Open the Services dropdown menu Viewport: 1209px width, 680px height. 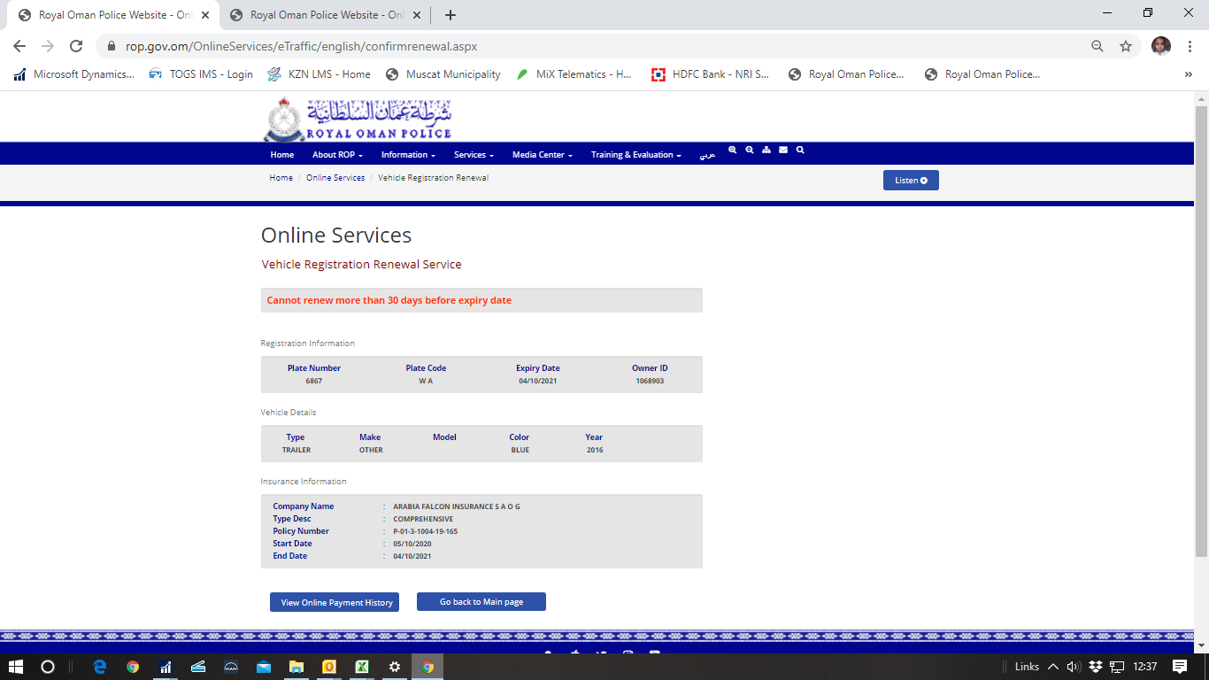(474, 155)
